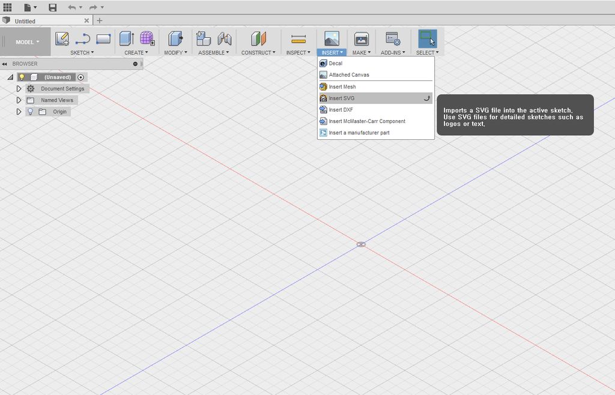Screen dimensions: 615x395
Task: Click the Named Views folder icon
Action: click(31, 100)
